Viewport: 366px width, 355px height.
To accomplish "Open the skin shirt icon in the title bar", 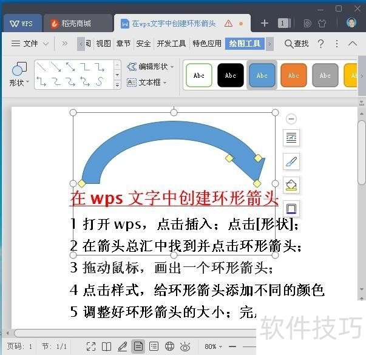I will click(322, 23).
